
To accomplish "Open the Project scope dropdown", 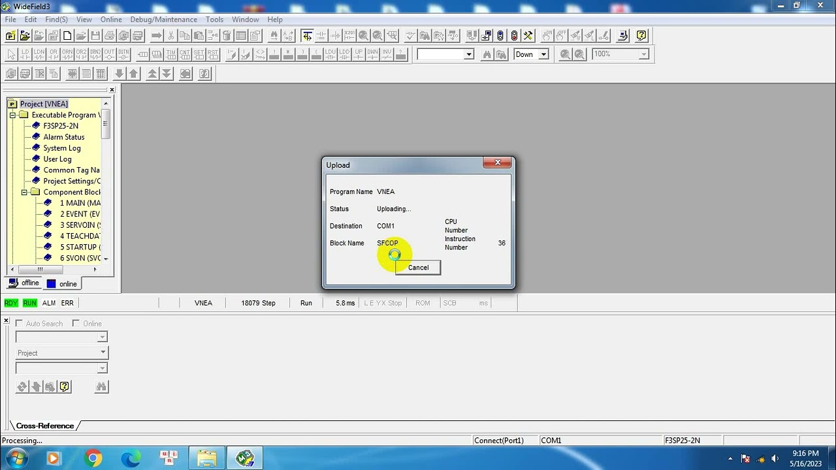I will pos(103,352).
